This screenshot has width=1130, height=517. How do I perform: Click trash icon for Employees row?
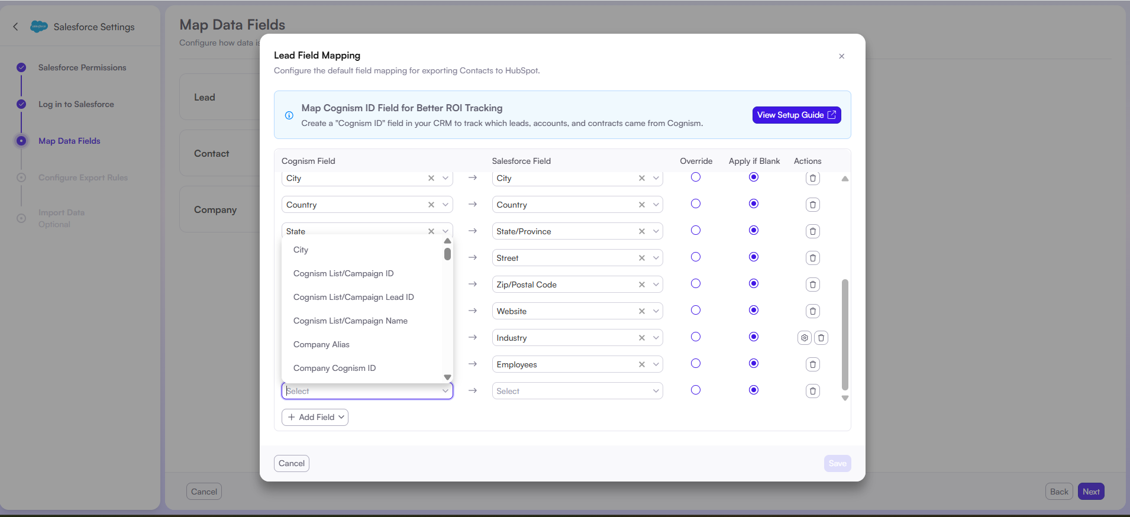(812, 364)
